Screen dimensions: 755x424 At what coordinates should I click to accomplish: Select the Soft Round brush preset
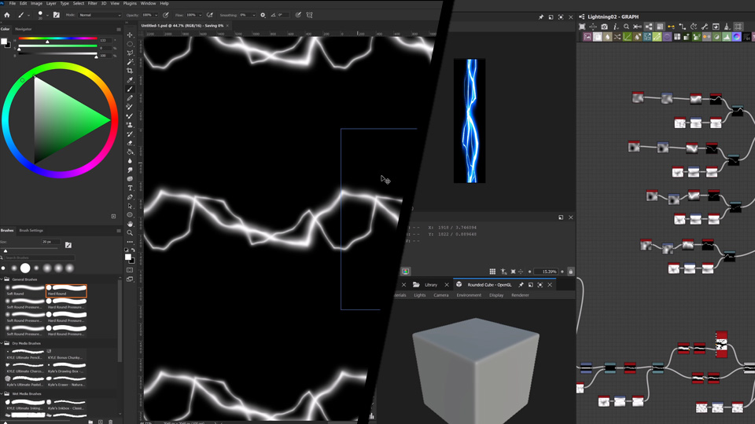click(x=25, y=290)
